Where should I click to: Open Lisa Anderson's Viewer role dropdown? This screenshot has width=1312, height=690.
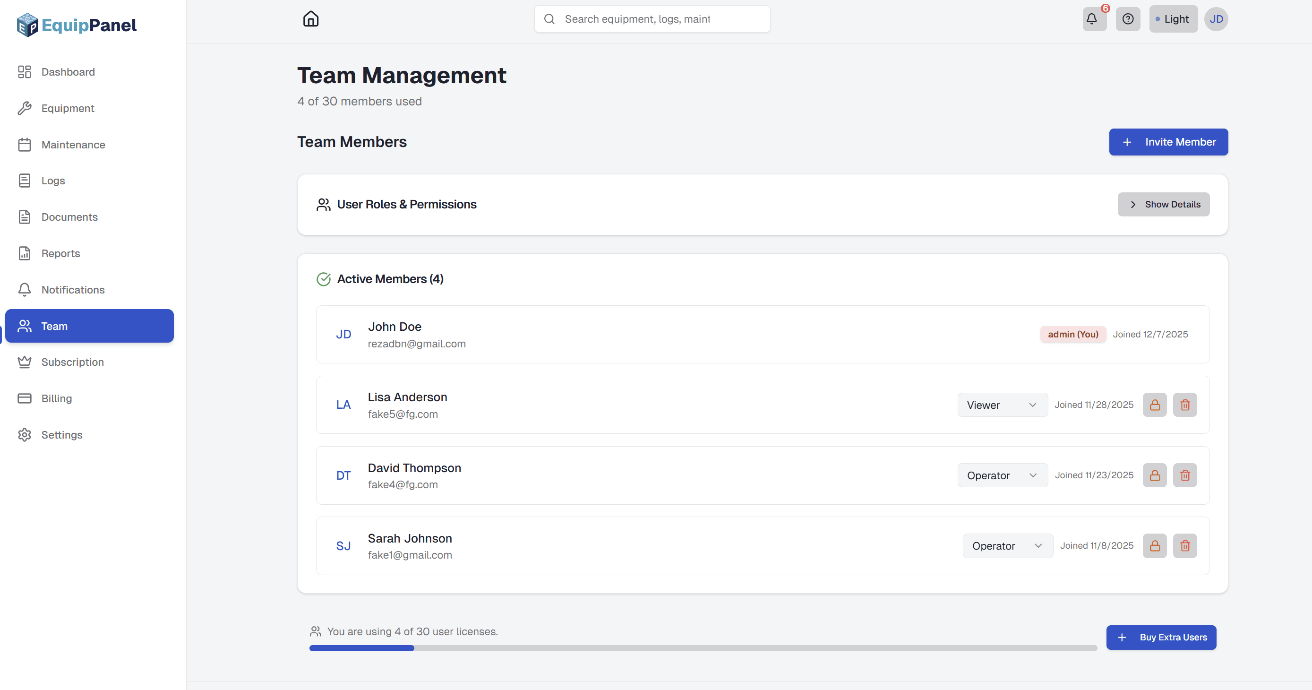tap(1001, 404)
